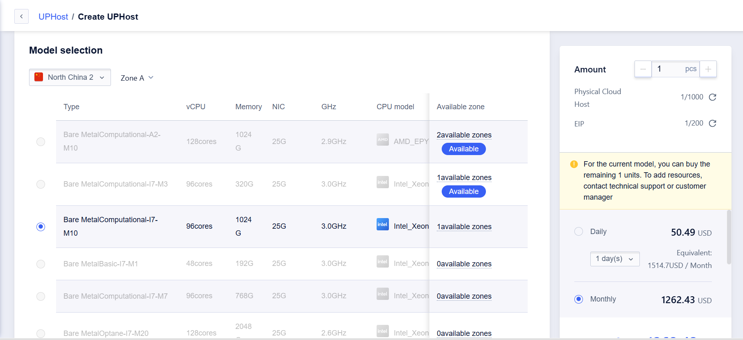Click the GHz column header
Screen dimensions: 743x340
[x=329, y=107]
